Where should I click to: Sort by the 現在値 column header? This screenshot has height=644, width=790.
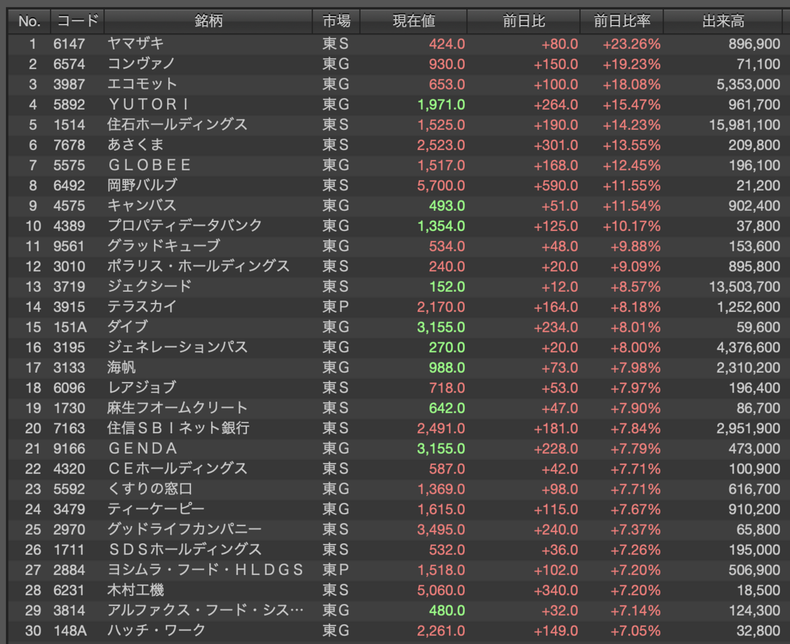pos(414,21)
